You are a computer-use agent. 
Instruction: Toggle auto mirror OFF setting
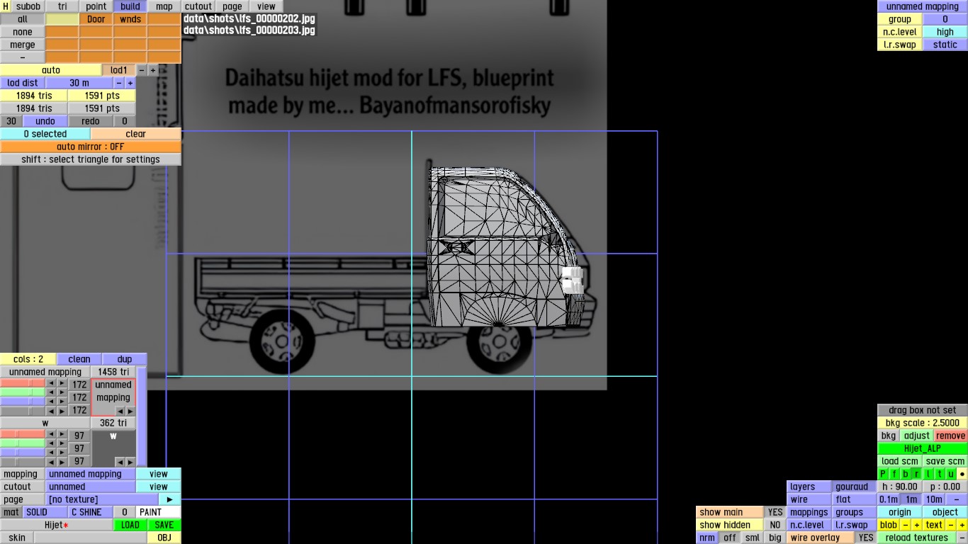[x=91, y=147]
